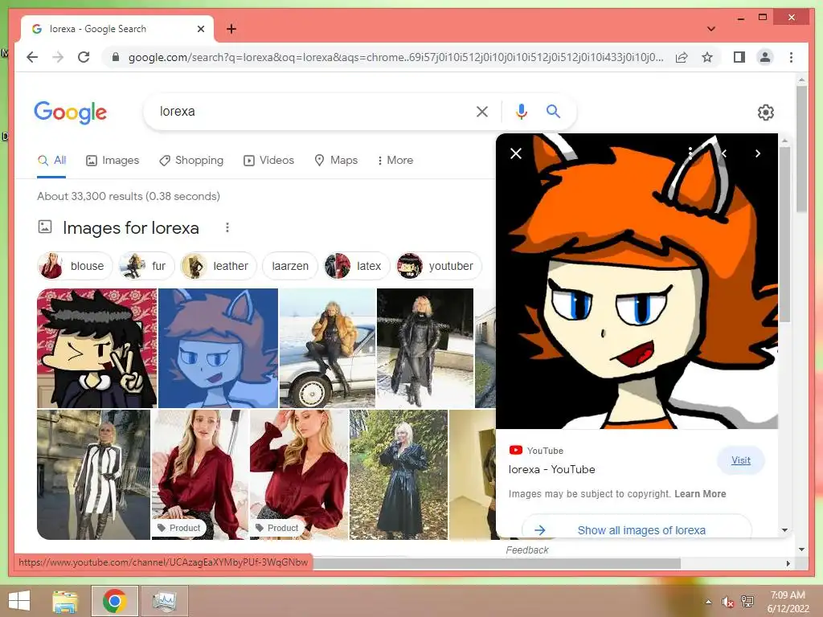This screenshot has width=823, height=617.
Task: Switch to the Shopping tab
Action: pyautogui.click(x=191, y=160)
